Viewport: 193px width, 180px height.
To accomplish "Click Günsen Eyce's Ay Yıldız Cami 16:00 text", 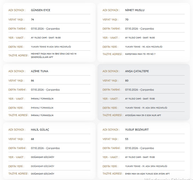I will [46, 38].
